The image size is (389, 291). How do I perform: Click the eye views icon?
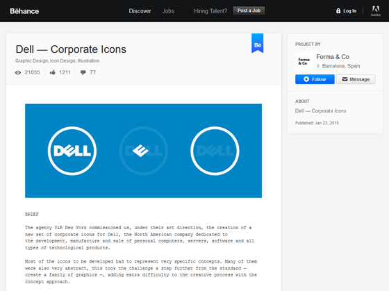click(18, 73)
